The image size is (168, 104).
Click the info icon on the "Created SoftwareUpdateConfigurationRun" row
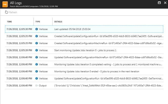tap(37, 36)
